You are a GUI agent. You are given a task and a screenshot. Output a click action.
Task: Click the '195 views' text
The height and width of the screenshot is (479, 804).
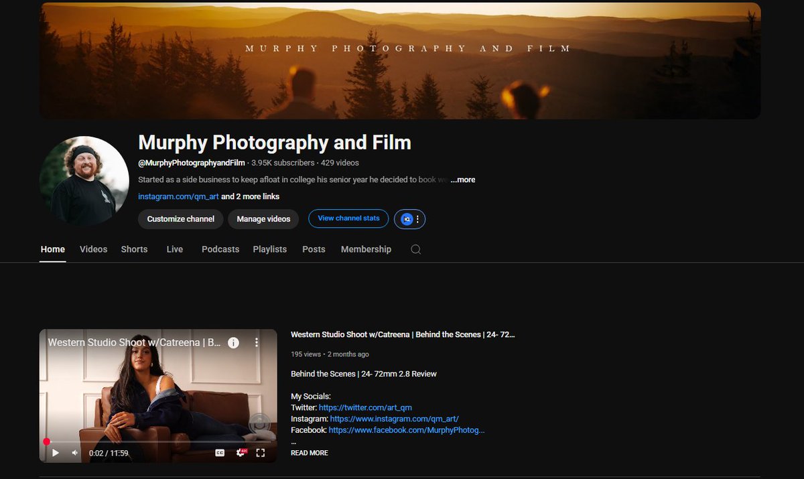[x=306, y=354]
